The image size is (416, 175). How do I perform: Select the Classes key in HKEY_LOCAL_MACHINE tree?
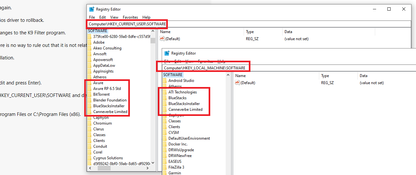(175, 121)
